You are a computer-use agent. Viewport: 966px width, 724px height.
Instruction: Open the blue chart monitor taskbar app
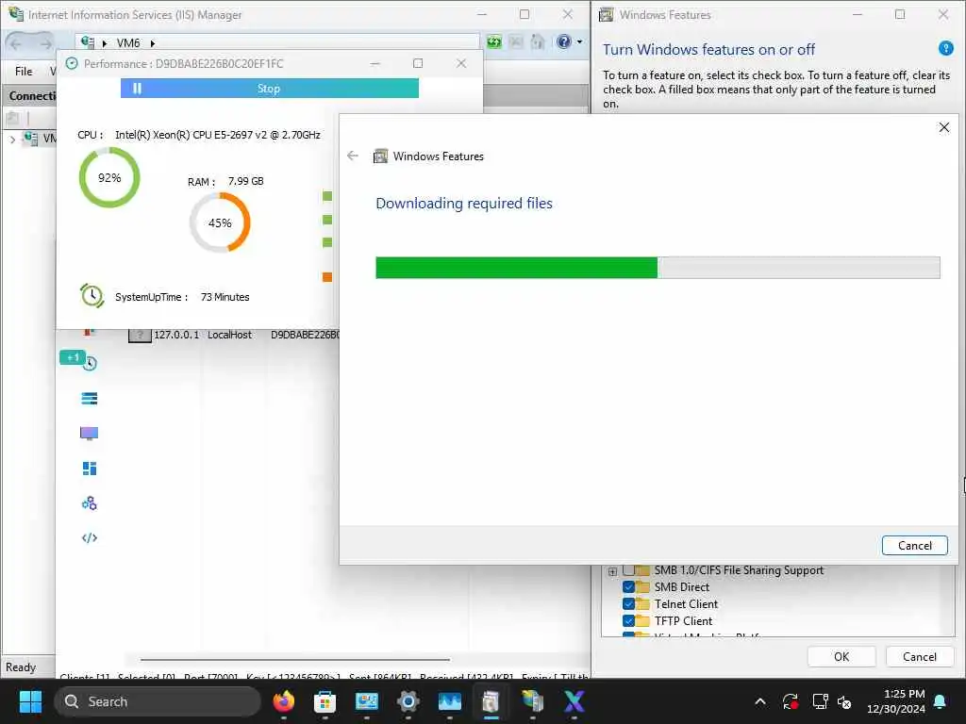coord(450,701)
